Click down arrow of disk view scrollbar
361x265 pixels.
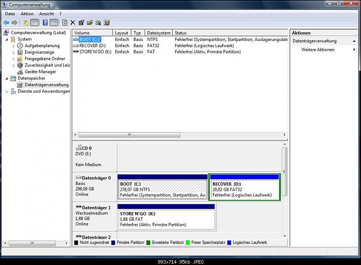[x=285, y=236]
